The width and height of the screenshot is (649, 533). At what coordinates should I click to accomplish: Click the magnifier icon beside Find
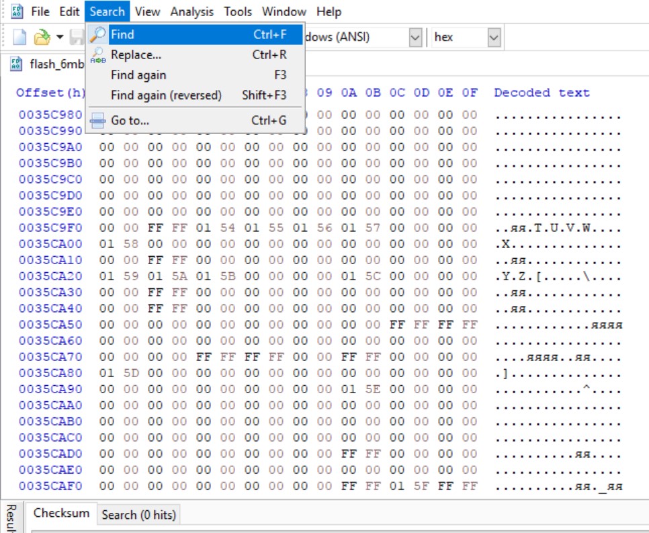[x=98, y=34]
